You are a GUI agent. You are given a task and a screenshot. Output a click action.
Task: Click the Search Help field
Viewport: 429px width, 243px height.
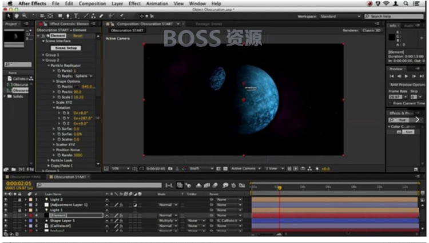tap(394, 17)
